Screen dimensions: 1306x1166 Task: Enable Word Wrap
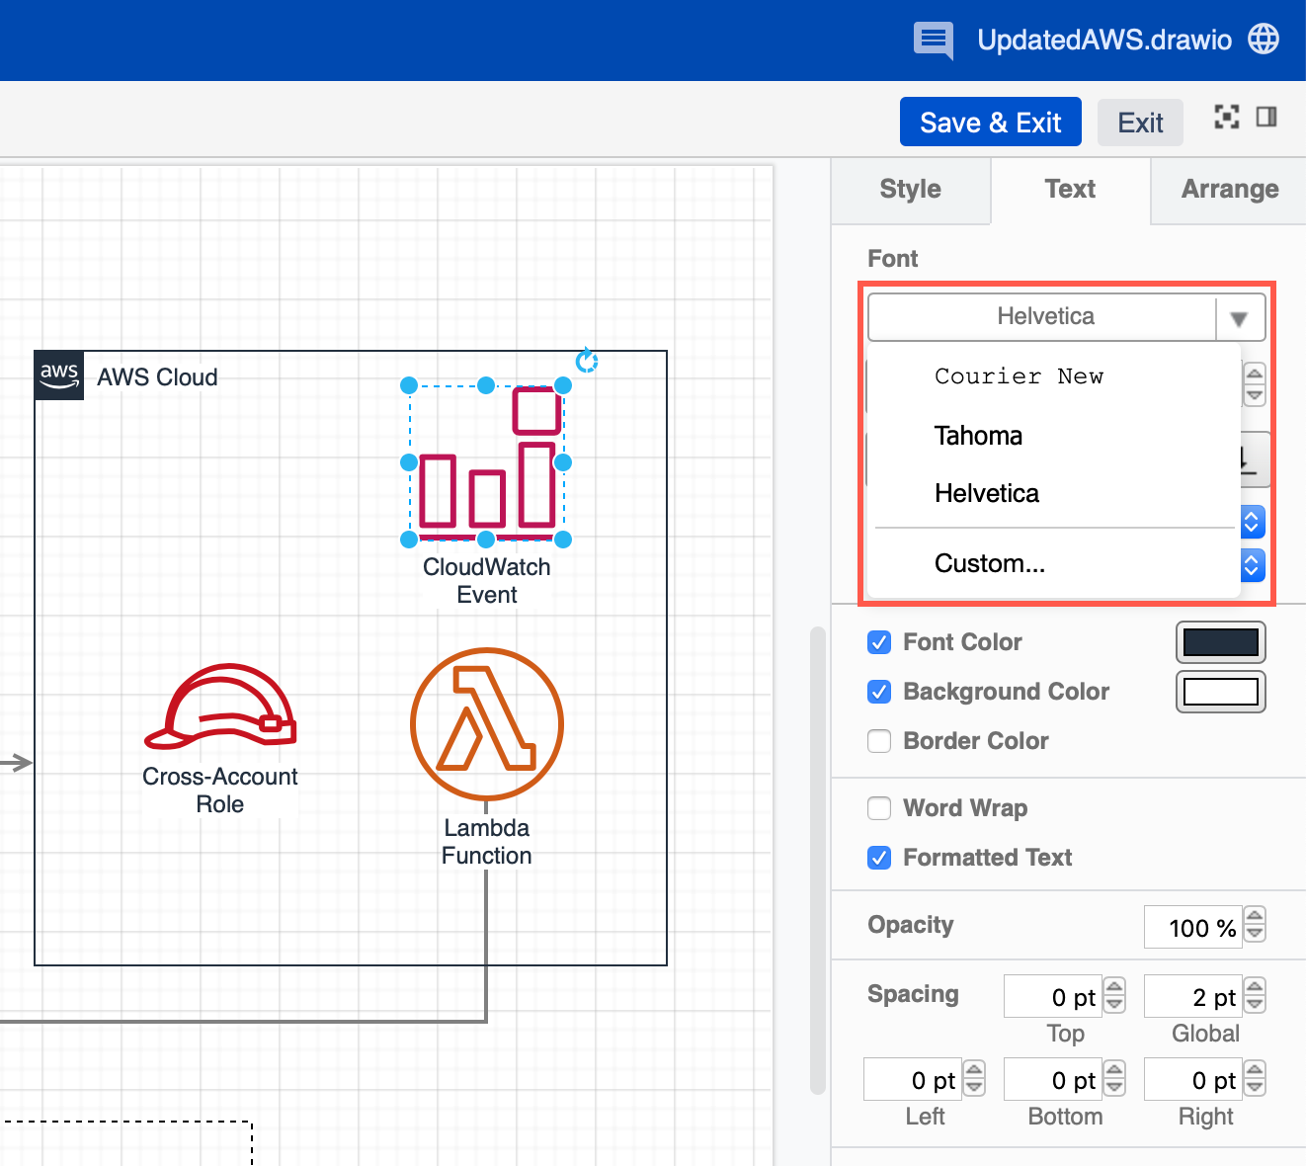click(x=879, y=808)
